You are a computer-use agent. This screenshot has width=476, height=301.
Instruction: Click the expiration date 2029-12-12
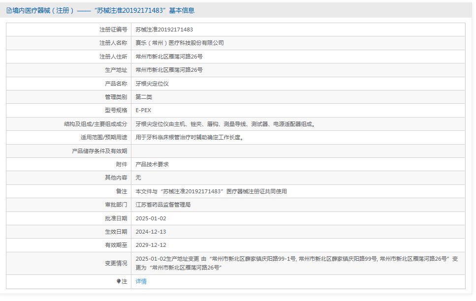[150, 245]
